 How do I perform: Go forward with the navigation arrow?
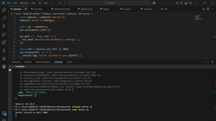click(x=64, y=3)
